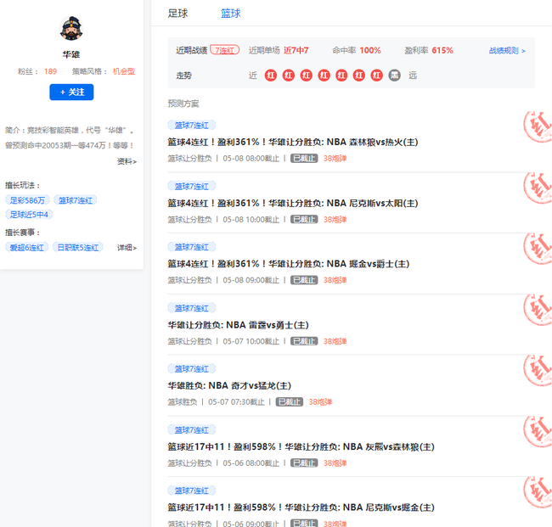Open prediction 掘金vs爵士(主)
552x527 pixels.
click(x=289, y=264)
